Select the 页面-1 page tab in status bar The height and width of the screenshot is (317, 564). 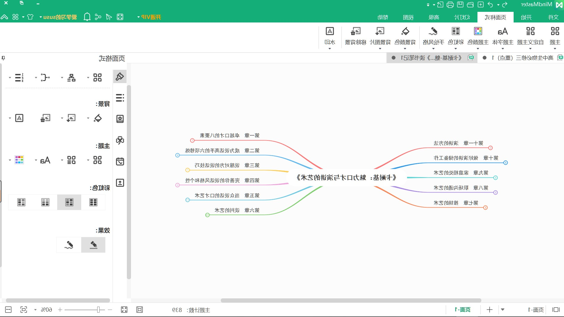[x=462, y=310]
